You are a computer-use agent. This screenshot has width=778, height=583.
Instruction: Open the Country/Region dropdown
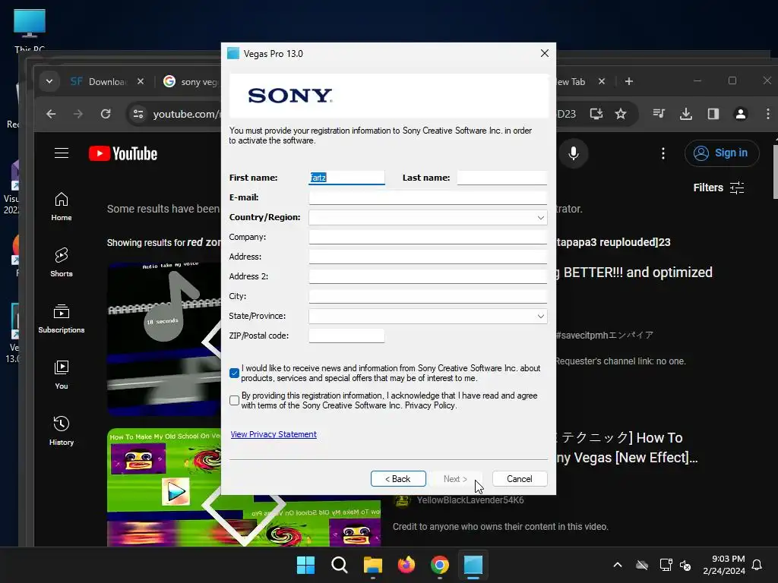tap(428, 218)
